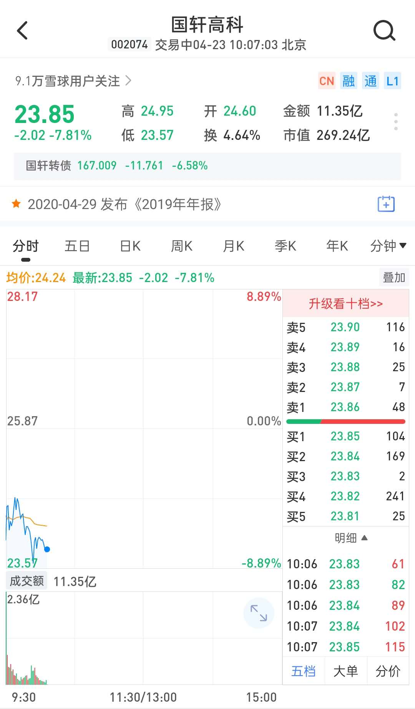Collapse the 明细 trade details list
This screenshot has width=415, height=709.
(351, 538)
